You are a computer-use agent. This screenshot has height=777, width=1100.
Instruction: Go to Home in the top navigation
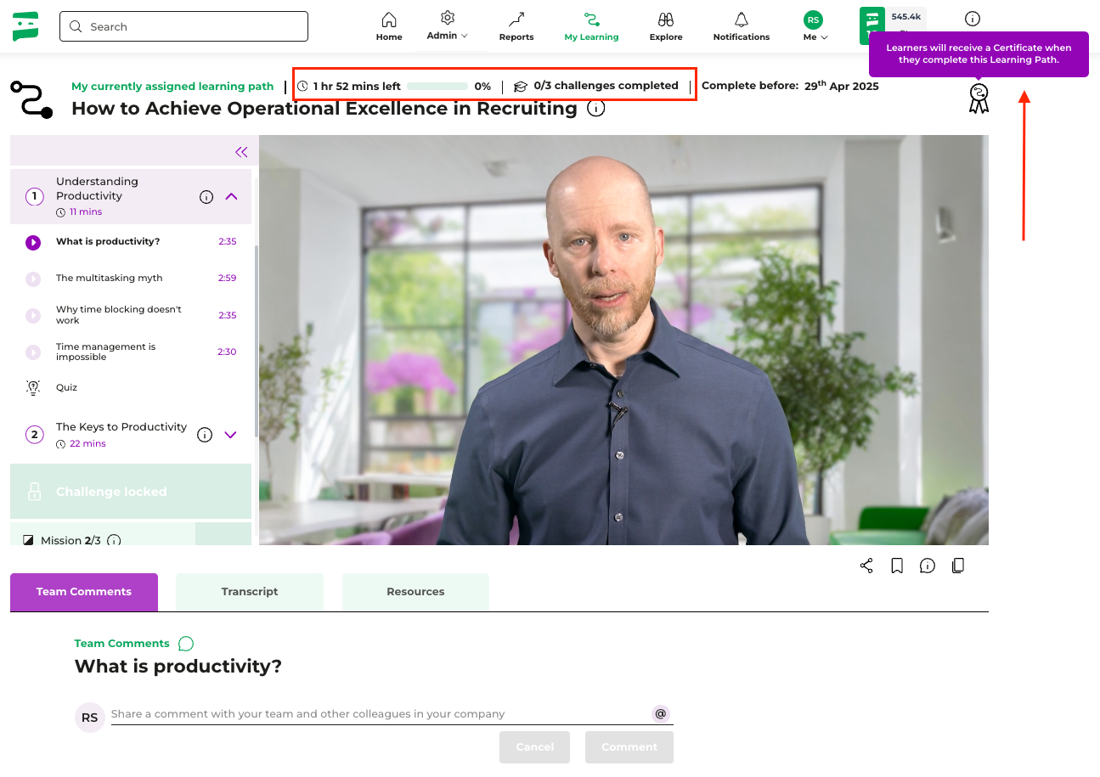coord(389,26)
